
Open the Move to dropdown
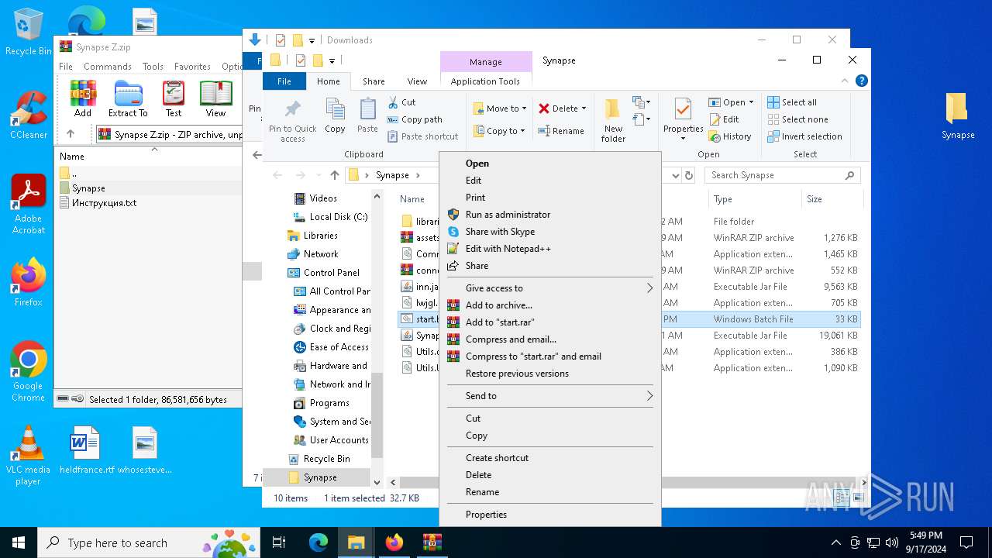pyautogui.click(x=500, y=108)
